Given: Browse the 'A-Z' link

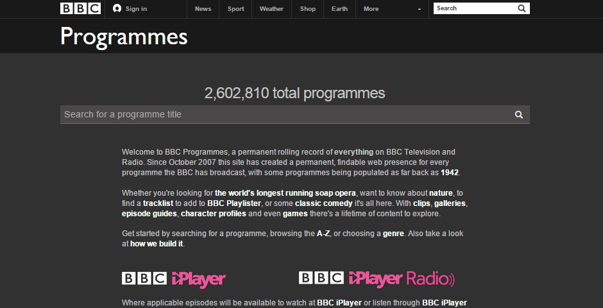Looking at the screenshot, I should (323, 234).
